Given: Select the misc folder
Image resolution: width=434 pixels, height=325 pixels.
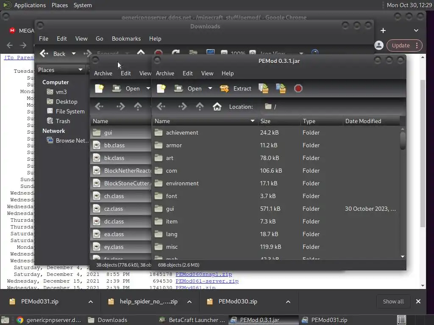Looking at the screenshot, I should click(276, 247).
